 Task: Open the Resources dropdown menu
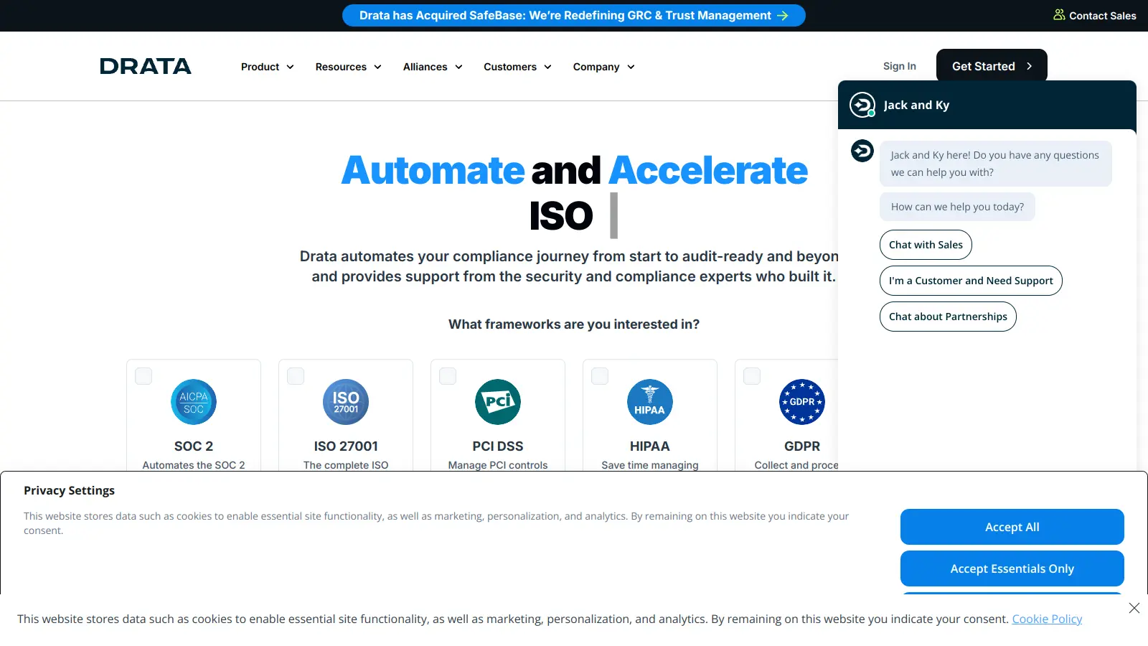(348, 67)
